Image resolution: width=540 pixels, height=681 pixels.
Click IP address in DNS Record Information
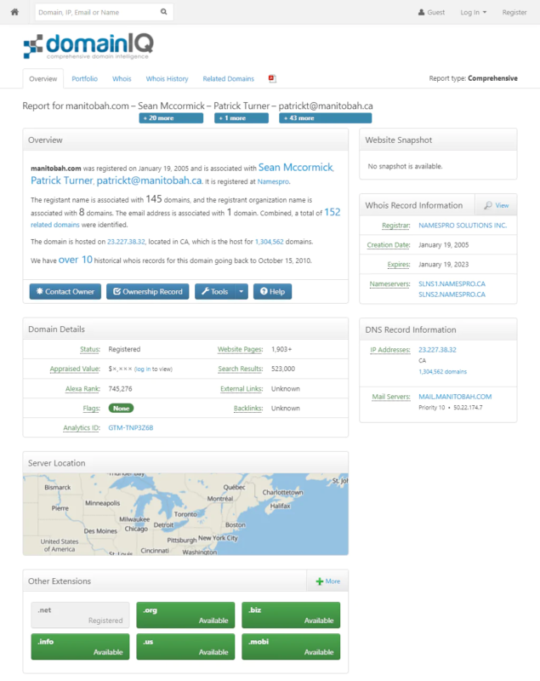[437, 350]
